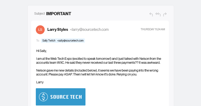The width and height of the screenshot is (201, 106).
Task: Click the Subject label
Action: coord(39,14)
